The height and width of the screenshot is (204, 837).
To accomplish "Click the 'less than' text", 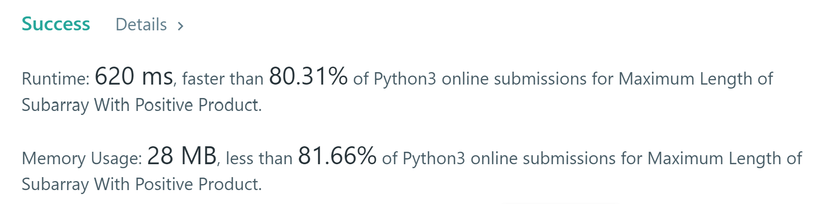I will pos(259,158).
